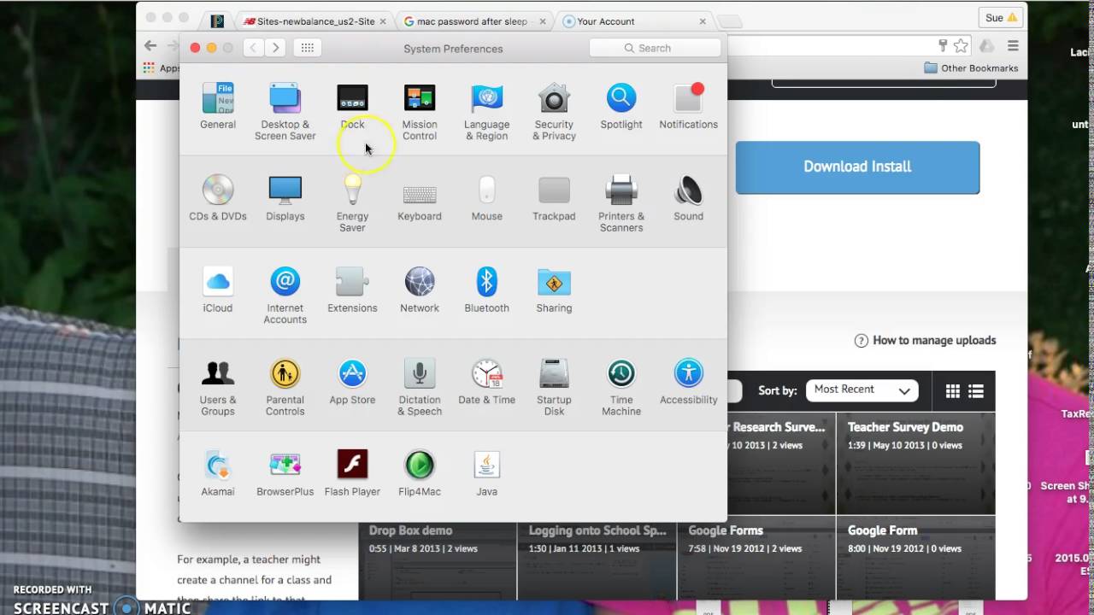Open Java preference pane
This screenshot has height=615, width=1094.
pyautogui.click(x=486, y=473)
